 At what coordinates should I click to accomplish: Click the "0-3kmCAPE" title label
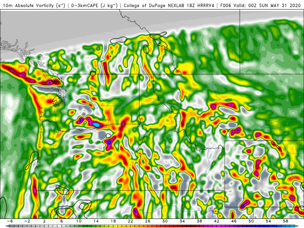click(x=85, y=6)
